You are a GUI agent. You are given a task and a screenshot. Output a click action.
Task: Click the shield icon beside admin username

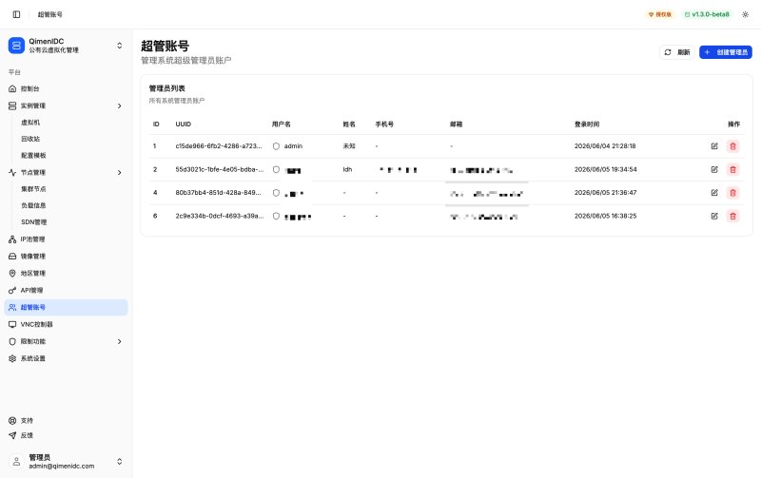276,146
